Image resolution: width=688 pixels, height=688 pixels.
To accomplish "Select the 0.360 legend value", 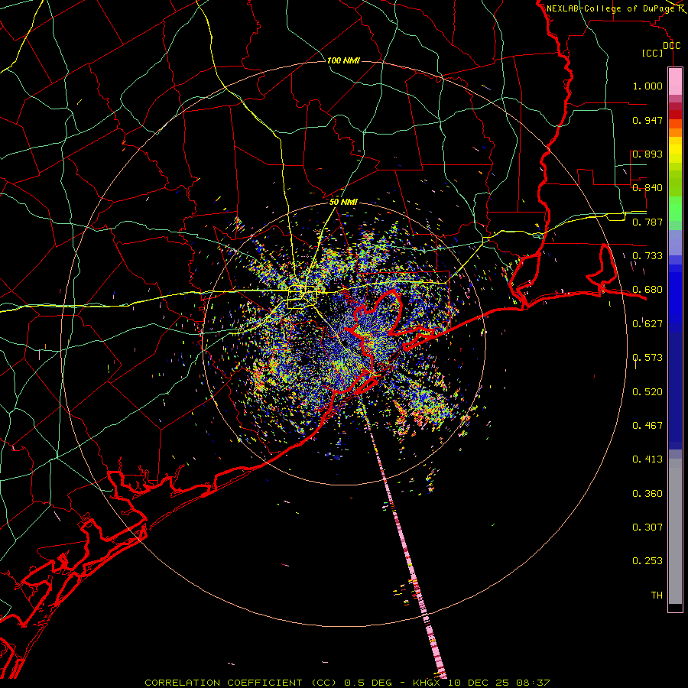I will (x=647, y=494).
